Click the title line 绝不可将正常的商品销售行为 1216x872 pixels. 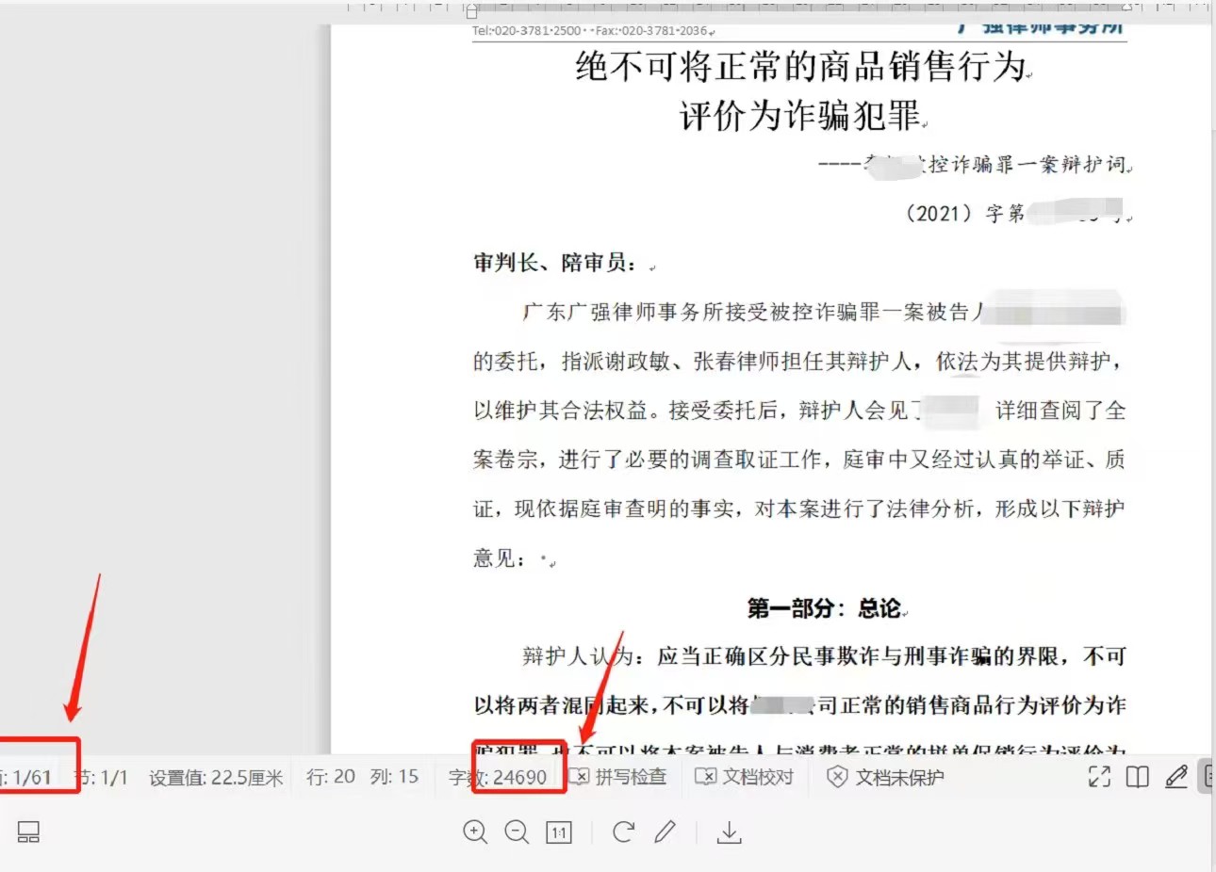click(x=801, y=66)
